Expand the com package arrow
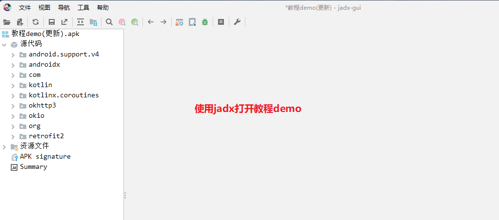Viewport: 499px width, 220px height. tap(13, 75)
